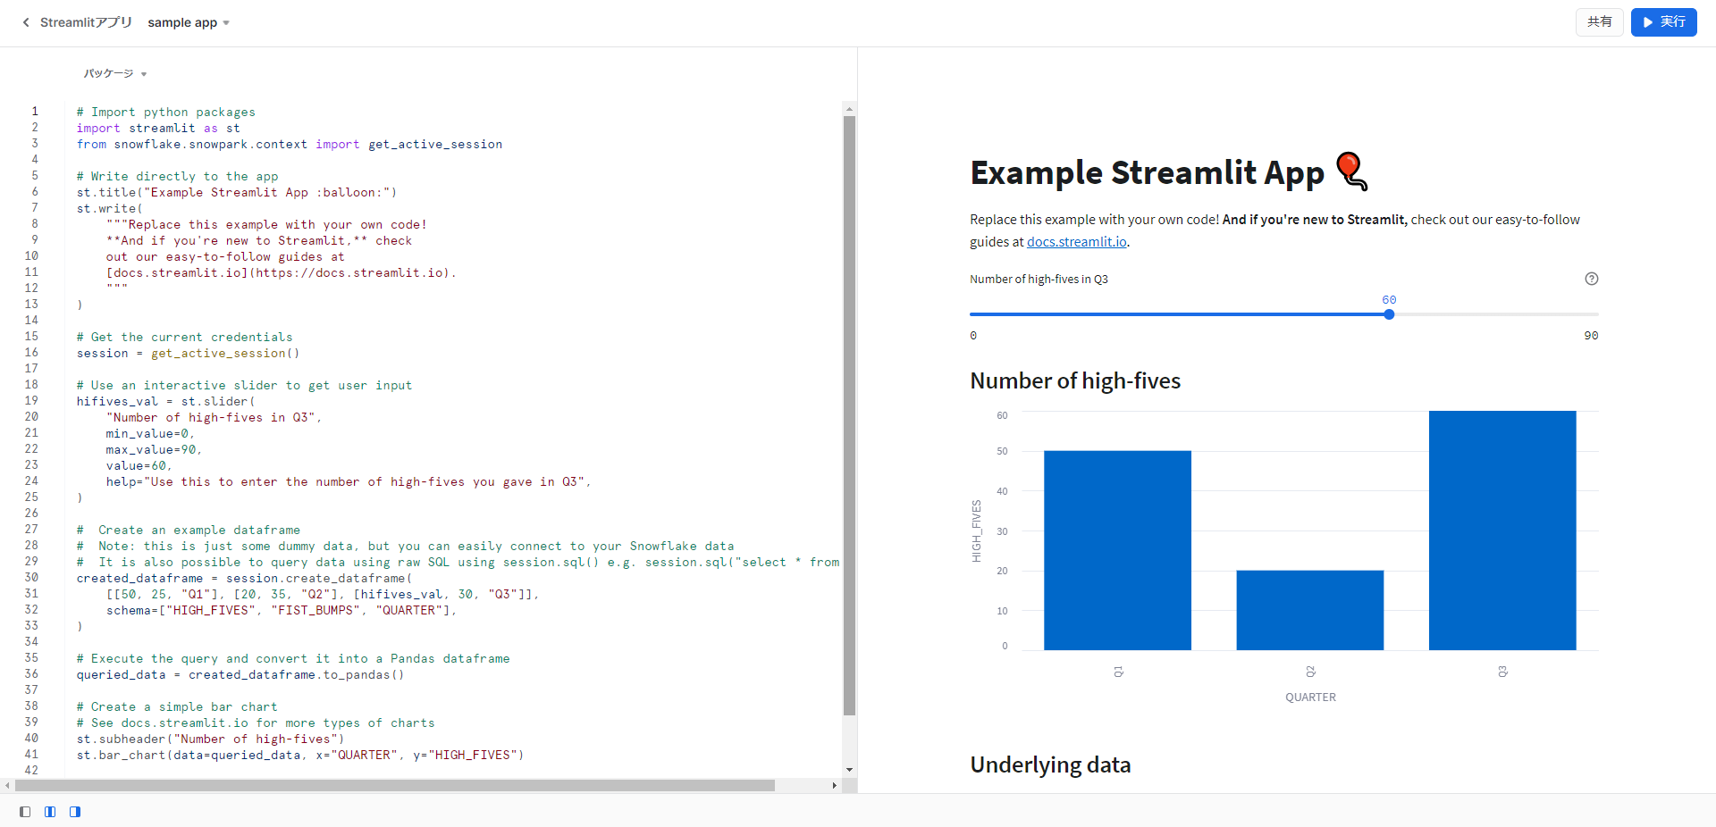The width and height of the screenshot is (1716, 827).
Task: Click the Q3 bar in the chart
Action: pyautogui.click(x=1501, y=530)
